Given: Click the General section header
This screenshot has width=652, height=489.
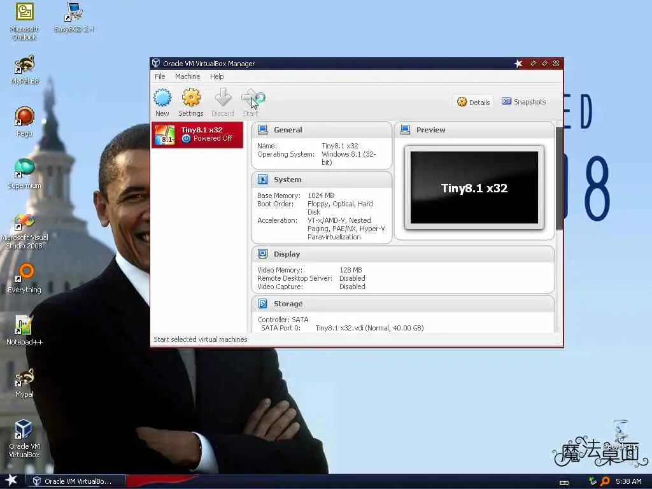Looking at the screenshot, I should [x=322, y=130].
